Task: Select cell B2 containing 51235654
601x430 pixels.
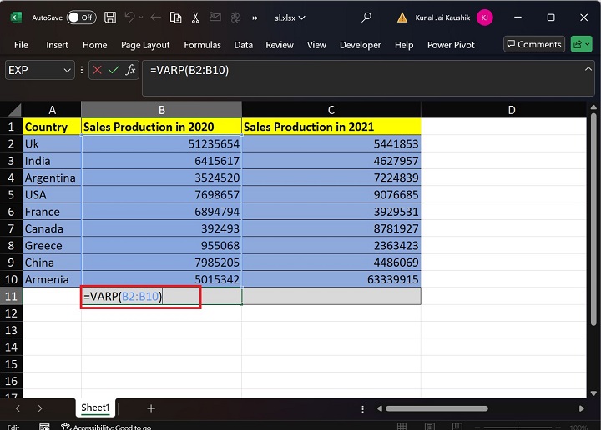Action: pyautogui.click(x=161, y=144)
